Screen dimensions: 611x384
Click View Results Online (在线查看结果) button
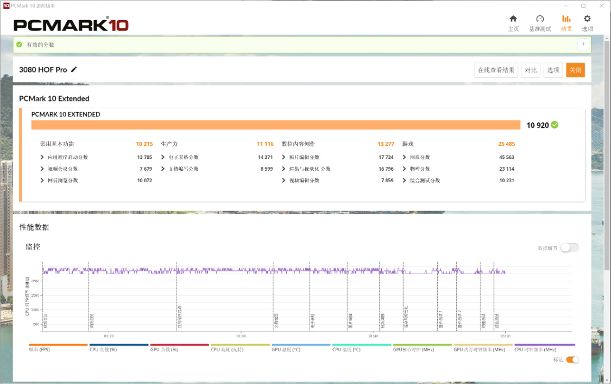pos(496,70)
